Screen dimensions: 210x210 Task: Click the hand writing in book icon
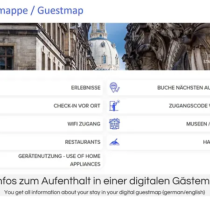tap(114, 142)
